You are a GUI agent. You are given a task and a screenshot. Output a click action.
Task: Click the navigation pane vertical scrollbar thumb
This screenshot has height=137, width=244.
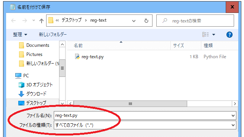[x=62, y=68]
